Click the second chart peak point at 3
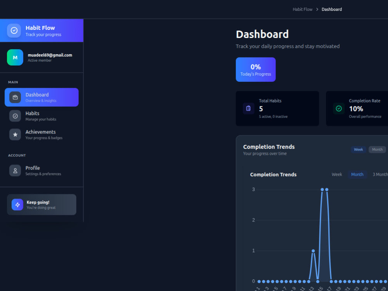The image size is (388, 291). tap(327, 190)
